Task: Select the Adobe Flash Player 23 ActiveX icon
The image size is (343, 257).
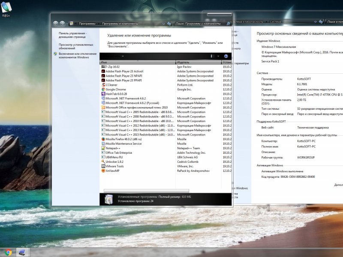Action: (x=103, y=71)
